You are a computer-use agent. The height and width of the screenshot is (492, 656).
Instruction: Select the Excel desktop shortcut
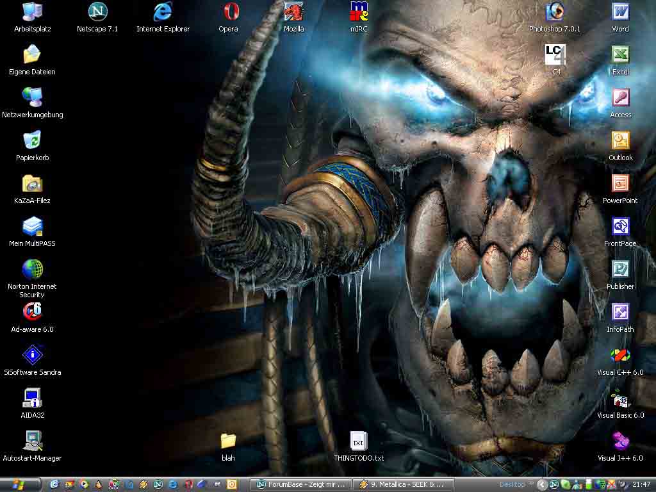point(620,60)
